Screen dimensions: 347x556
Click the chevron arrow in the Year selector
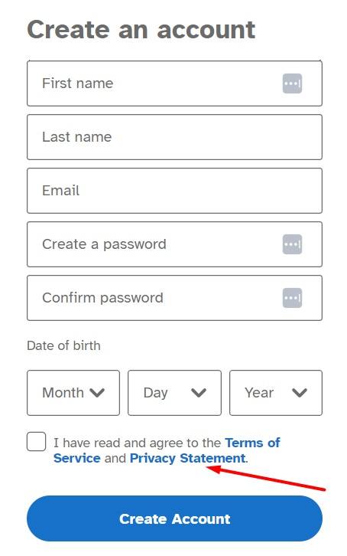pos(300,393)
